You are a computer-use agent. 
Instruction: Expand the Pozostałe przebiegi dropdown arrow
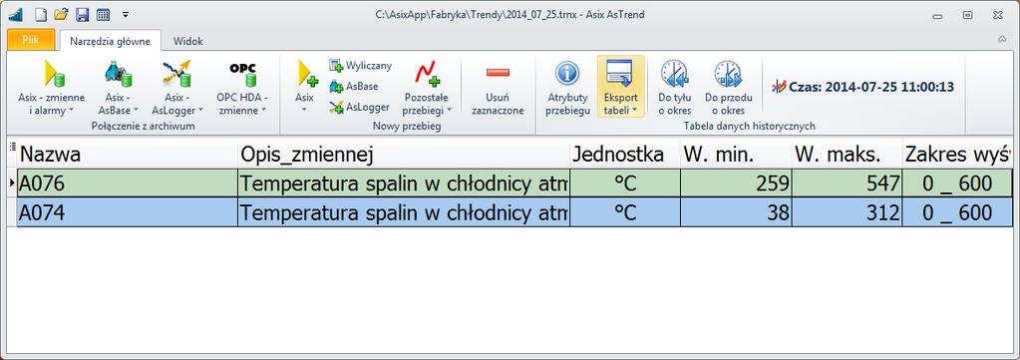pyautogui.click(x=449, y=111)
